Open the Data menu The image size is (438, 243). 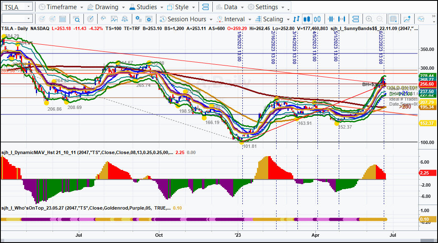[x=230, y=7]
